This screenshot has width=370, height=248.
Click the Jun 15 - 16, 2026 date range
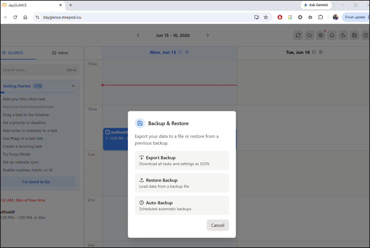[x=173, y=36]
